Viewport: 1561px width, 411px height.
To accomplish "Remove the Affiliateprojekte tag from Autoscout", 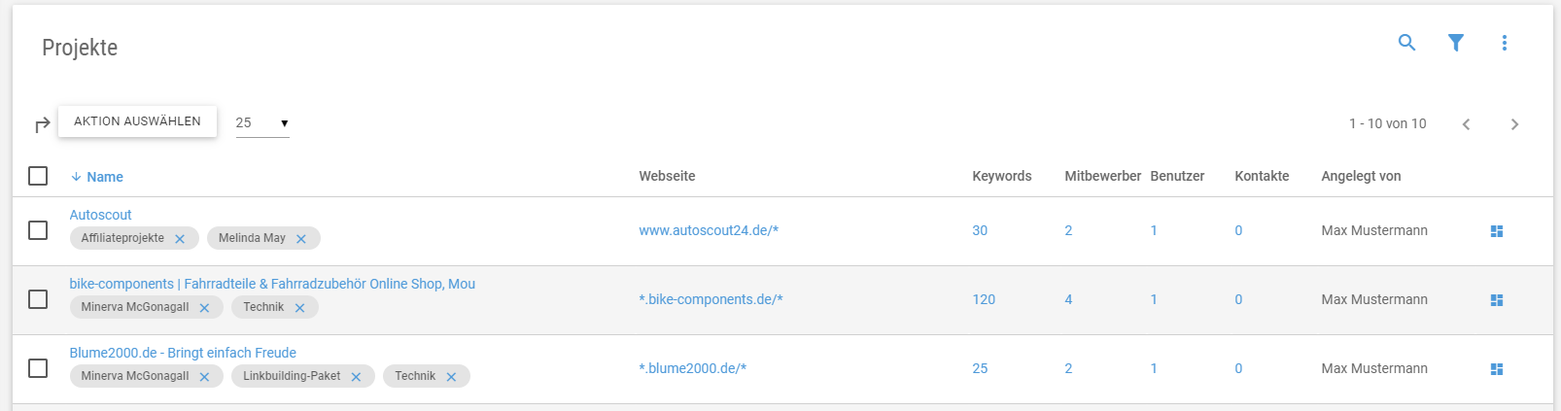I will pyautogui.click(x=180, y=239).
